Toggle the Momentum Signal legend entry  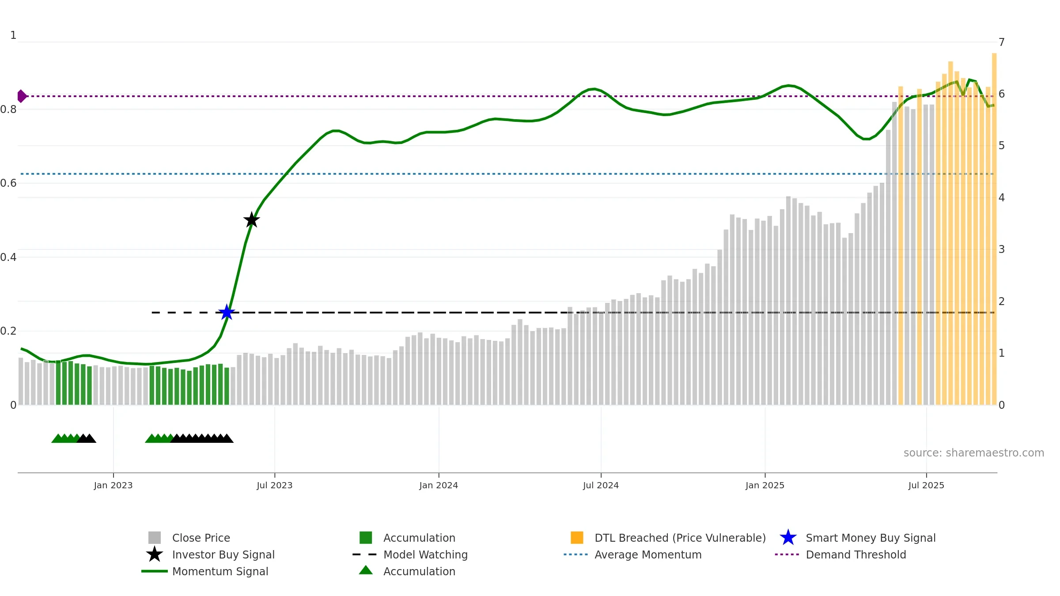(220, 571)
